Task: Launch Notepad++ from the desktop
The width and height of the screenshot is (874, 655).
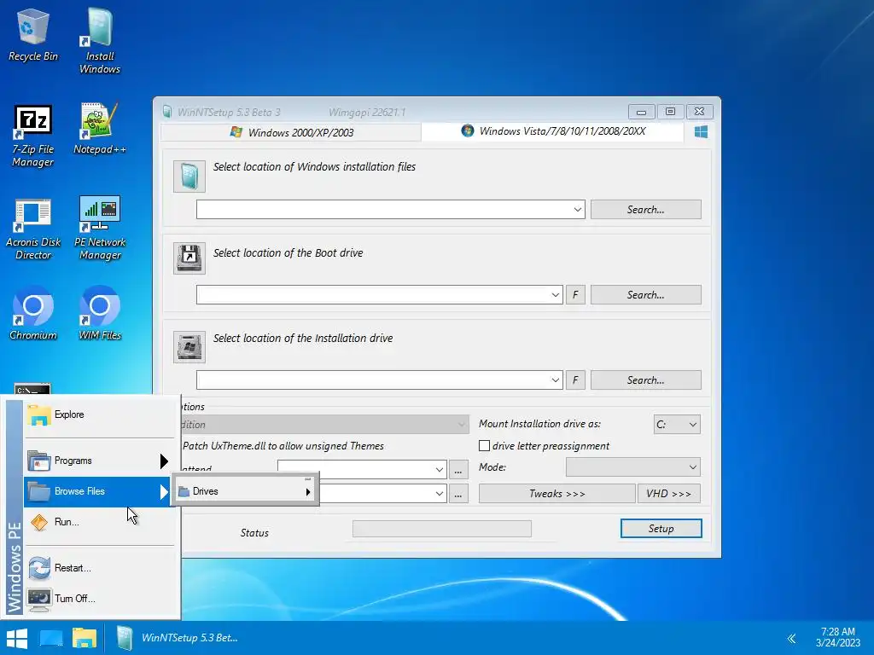Action: coord(100,129)
